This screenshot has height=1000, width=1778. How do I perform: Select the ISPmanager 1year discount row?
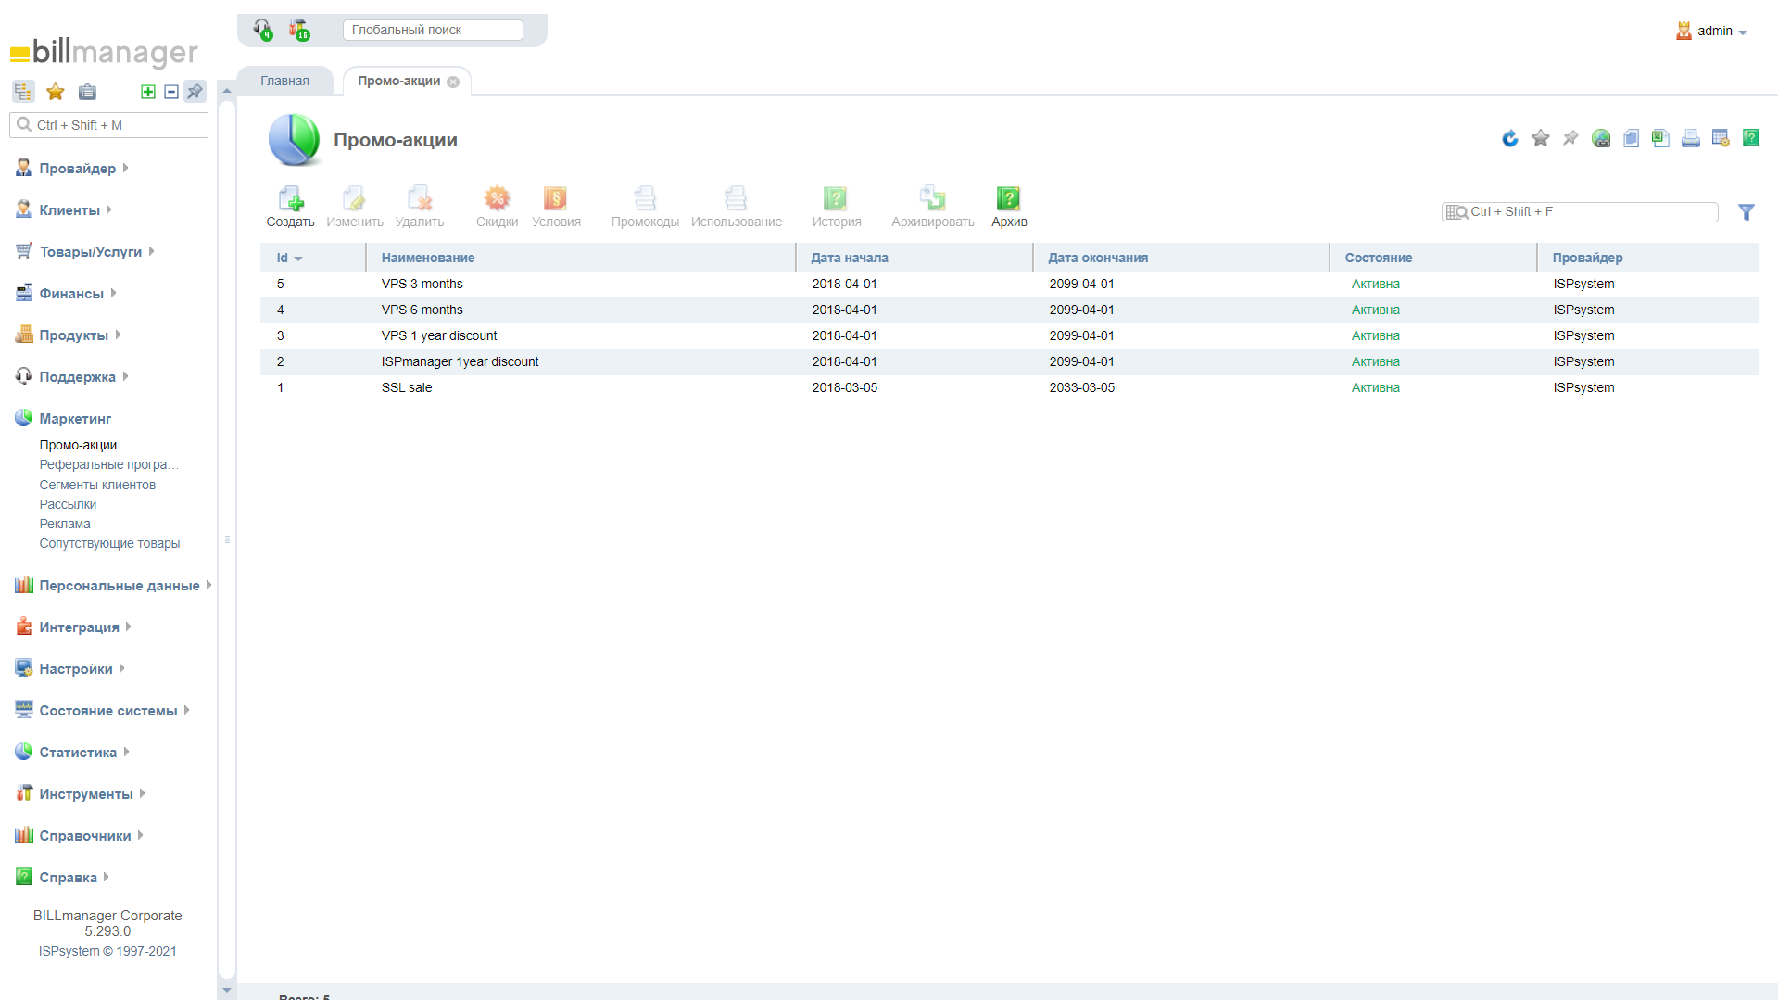[460, 362]
